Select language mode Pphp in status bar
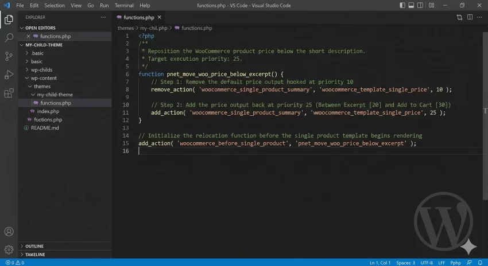Image resolution: width=488 pixels, height=266 pixels. coord(455,263)
